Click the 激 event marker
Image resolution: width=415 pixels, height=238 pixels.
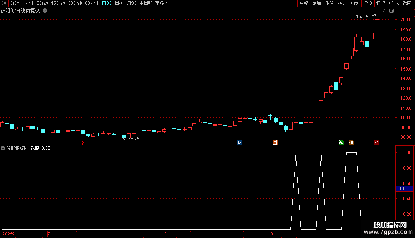(275, 142)
